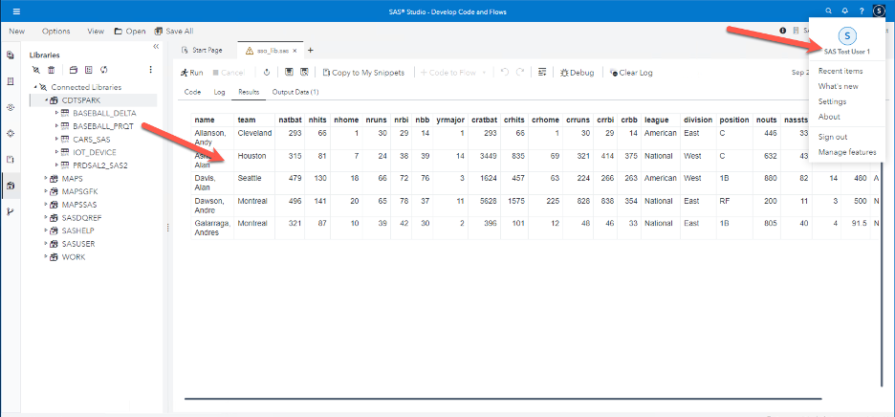This screenshot has width=895, height=417.
Task: Click the delete library trash icon
Action: (51, 70)
